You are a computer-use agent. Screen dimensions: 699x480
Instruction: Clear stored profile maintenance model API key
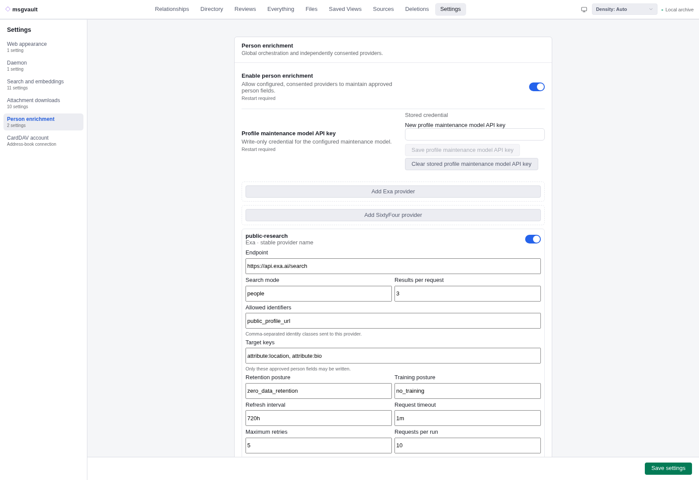[471, 164]
